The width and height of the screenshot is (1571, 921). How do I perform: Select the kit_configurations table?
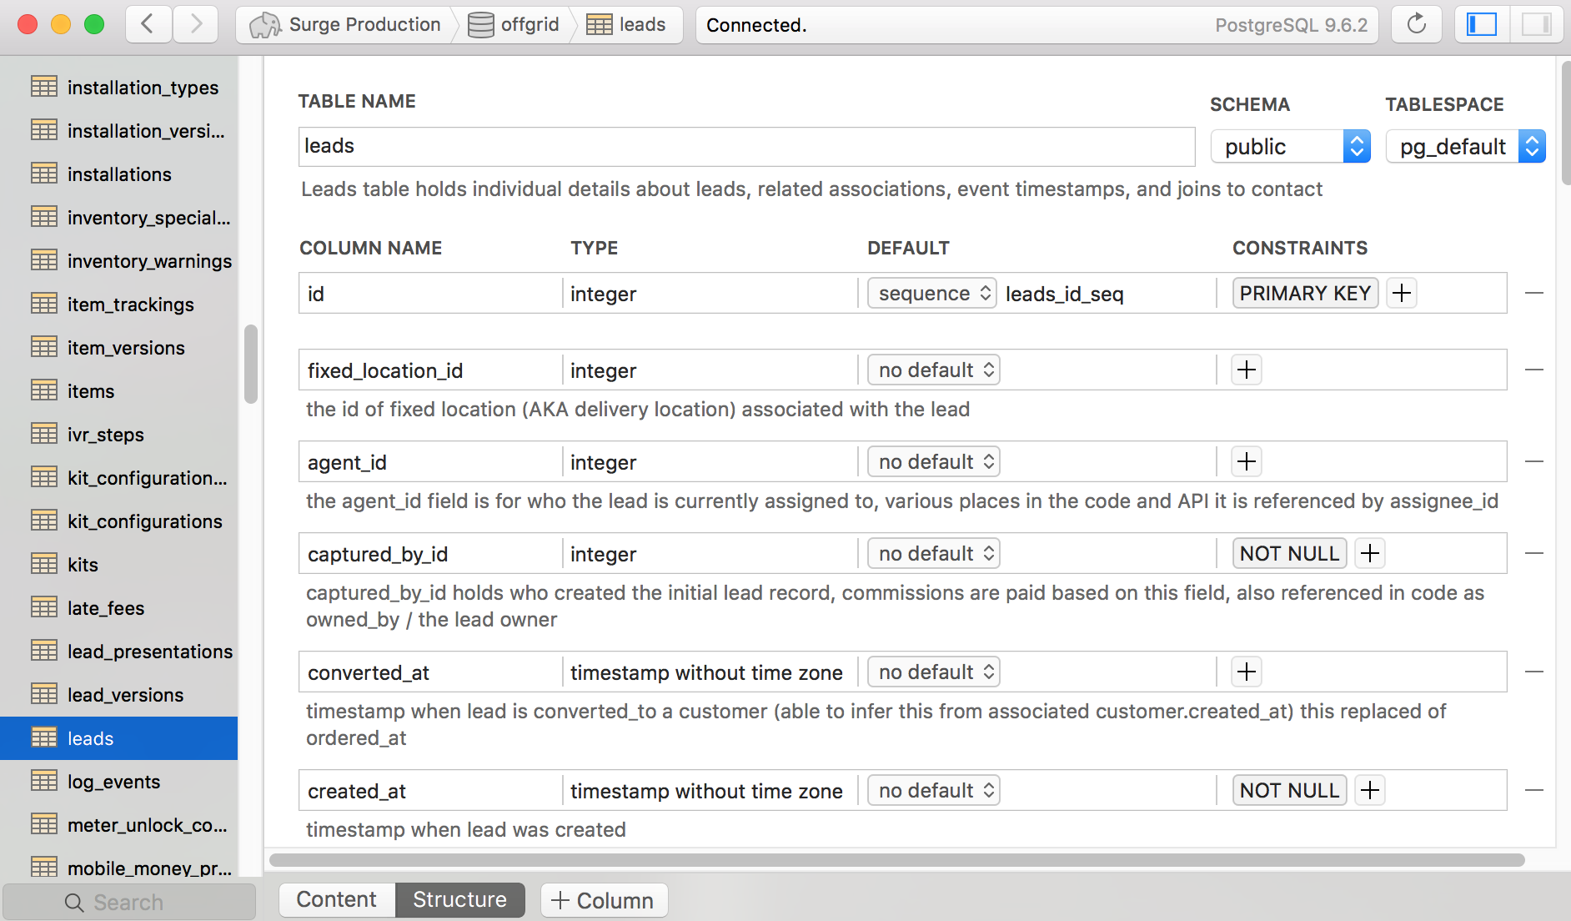119,521
